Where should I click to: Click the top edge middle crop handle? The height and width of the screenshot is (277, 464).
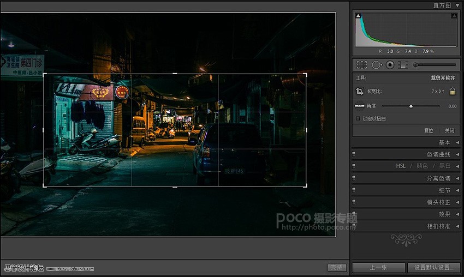pos(175,74)
